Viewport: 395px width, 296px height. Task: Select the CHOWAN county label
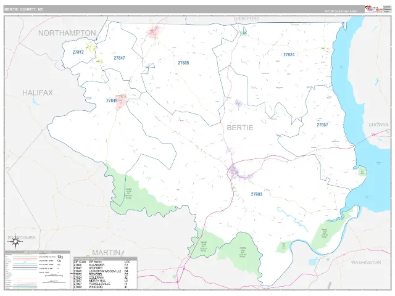tap(378, 125)
